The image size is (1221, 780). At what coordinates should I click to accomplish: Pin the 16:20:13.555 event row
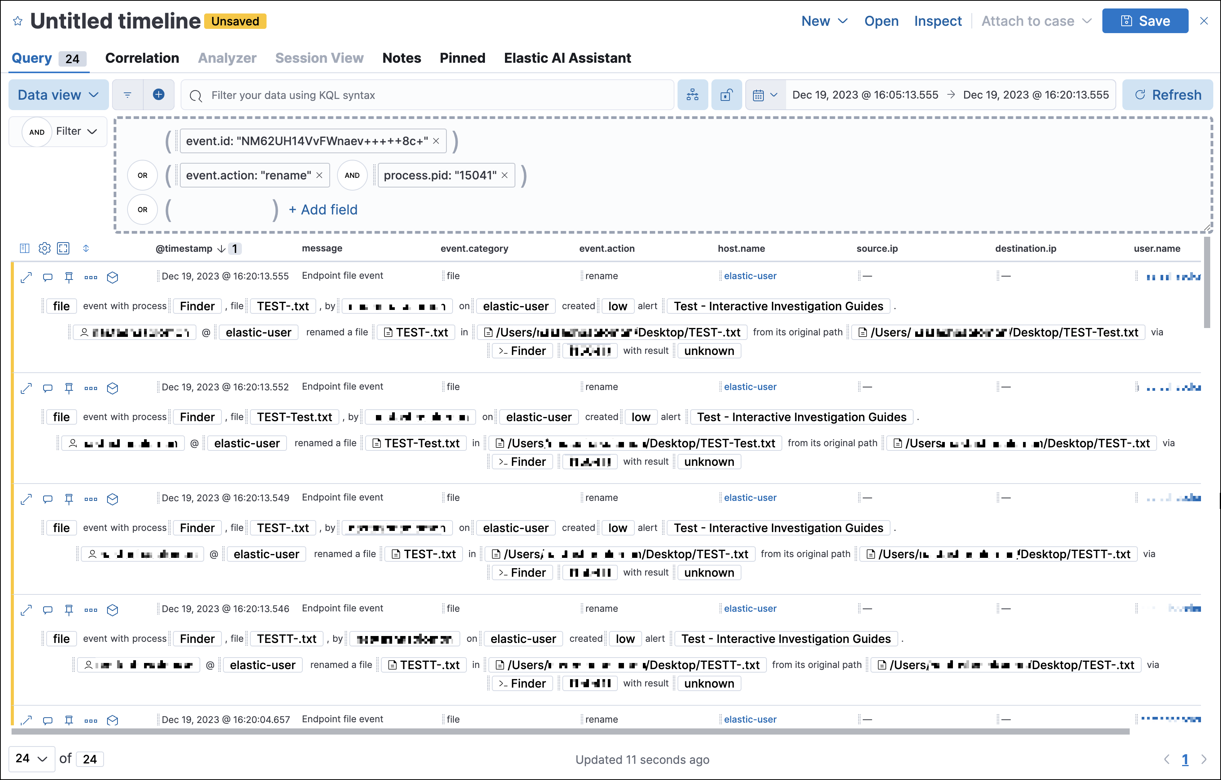click(69, 277)
